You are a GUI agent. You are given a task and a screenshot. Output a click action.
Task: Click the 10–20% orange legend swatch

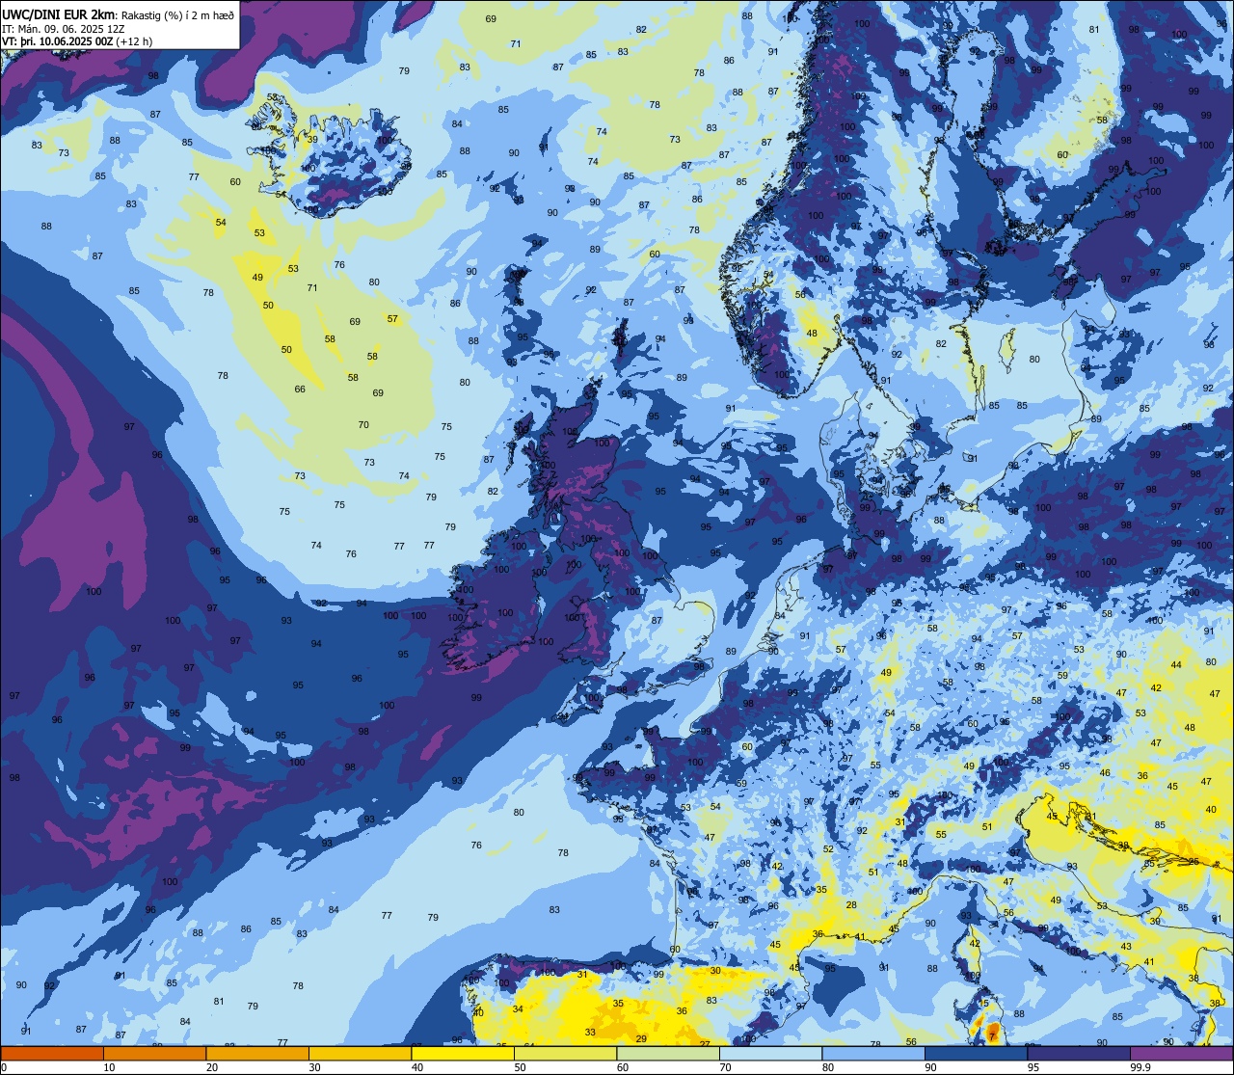tap(154, 1053)
